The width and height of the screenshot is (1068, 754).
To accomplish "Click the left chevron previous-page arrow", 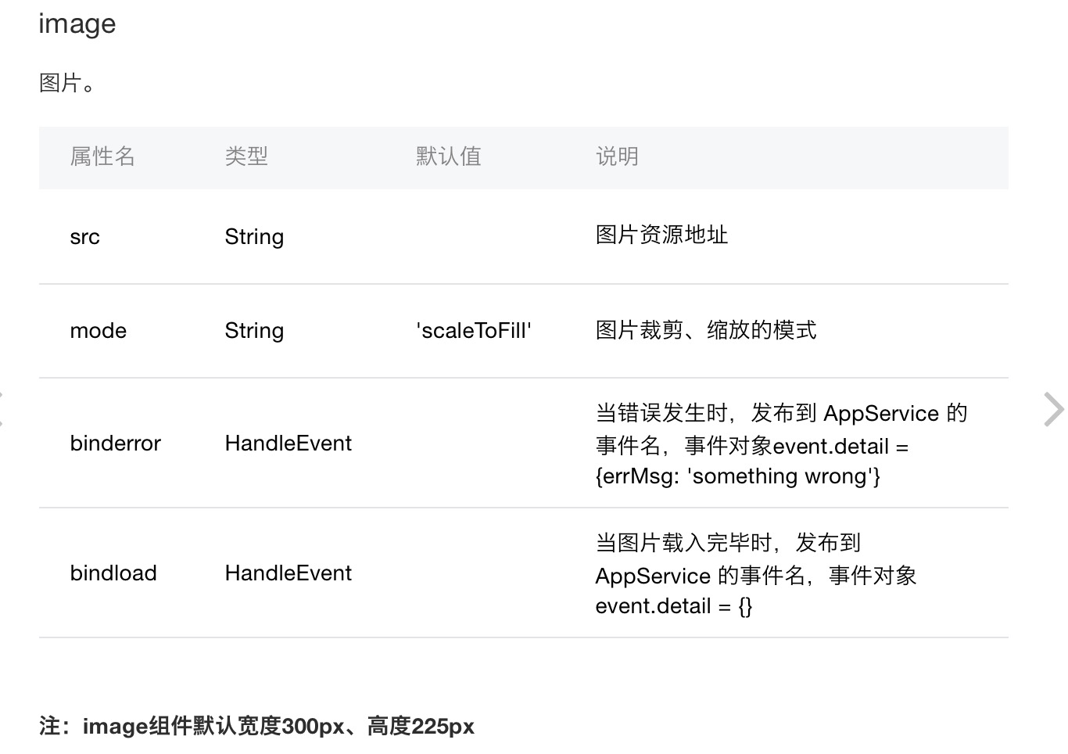I will [2, 410].
